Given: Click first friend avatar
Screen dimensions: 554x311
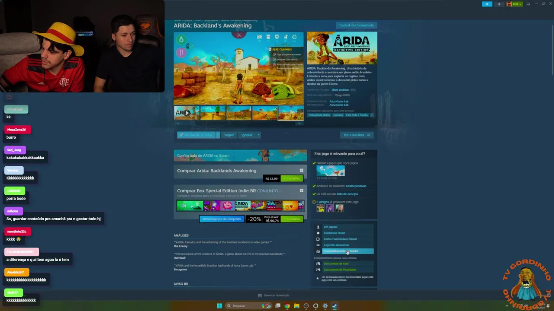Looking at the screenshot, I should point(320,208).
